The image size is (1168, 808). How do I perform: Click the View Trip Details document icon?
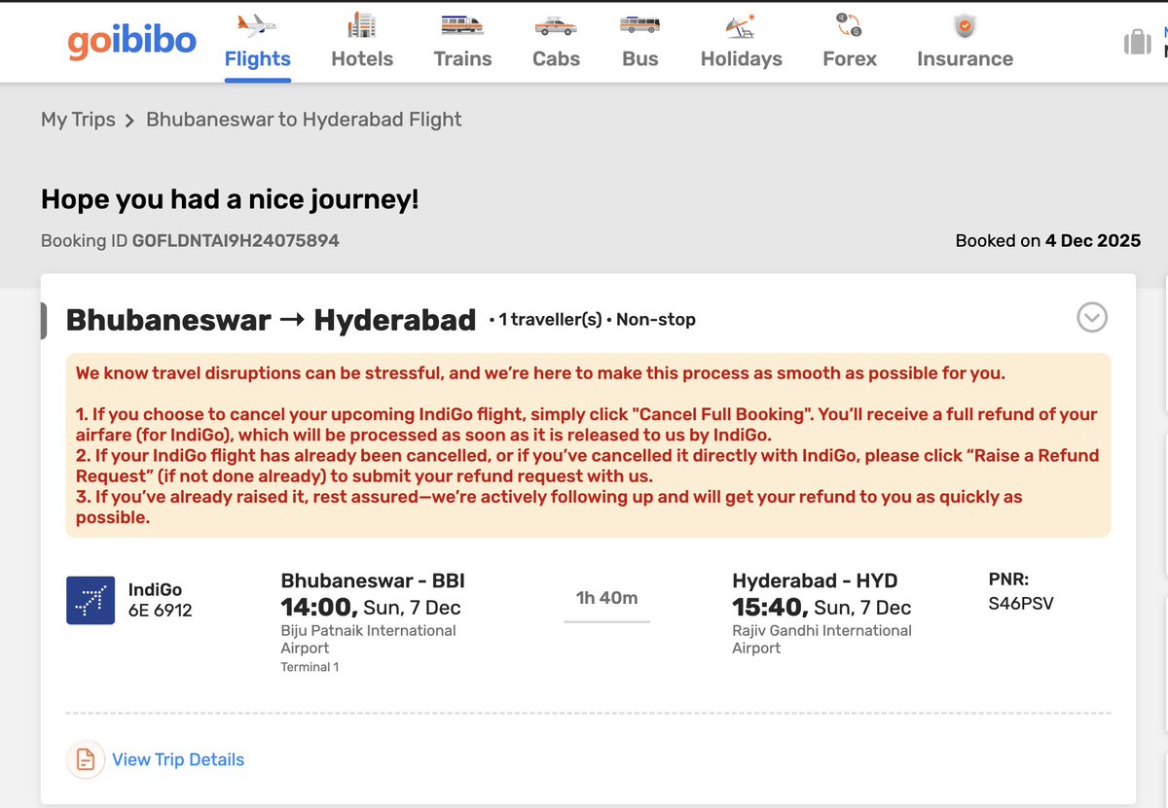click(x=86, y=759)
